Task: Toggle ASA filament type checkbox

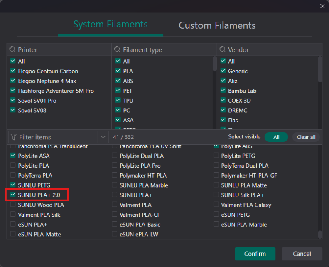Action: click(x=118, y=120)
